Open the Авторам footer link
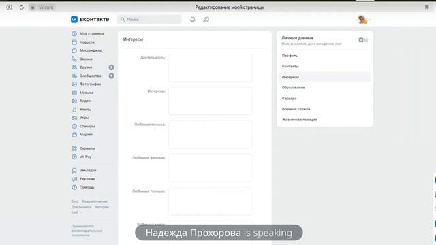The height and width of the screenshot is (245, 436). pos(102,207)
